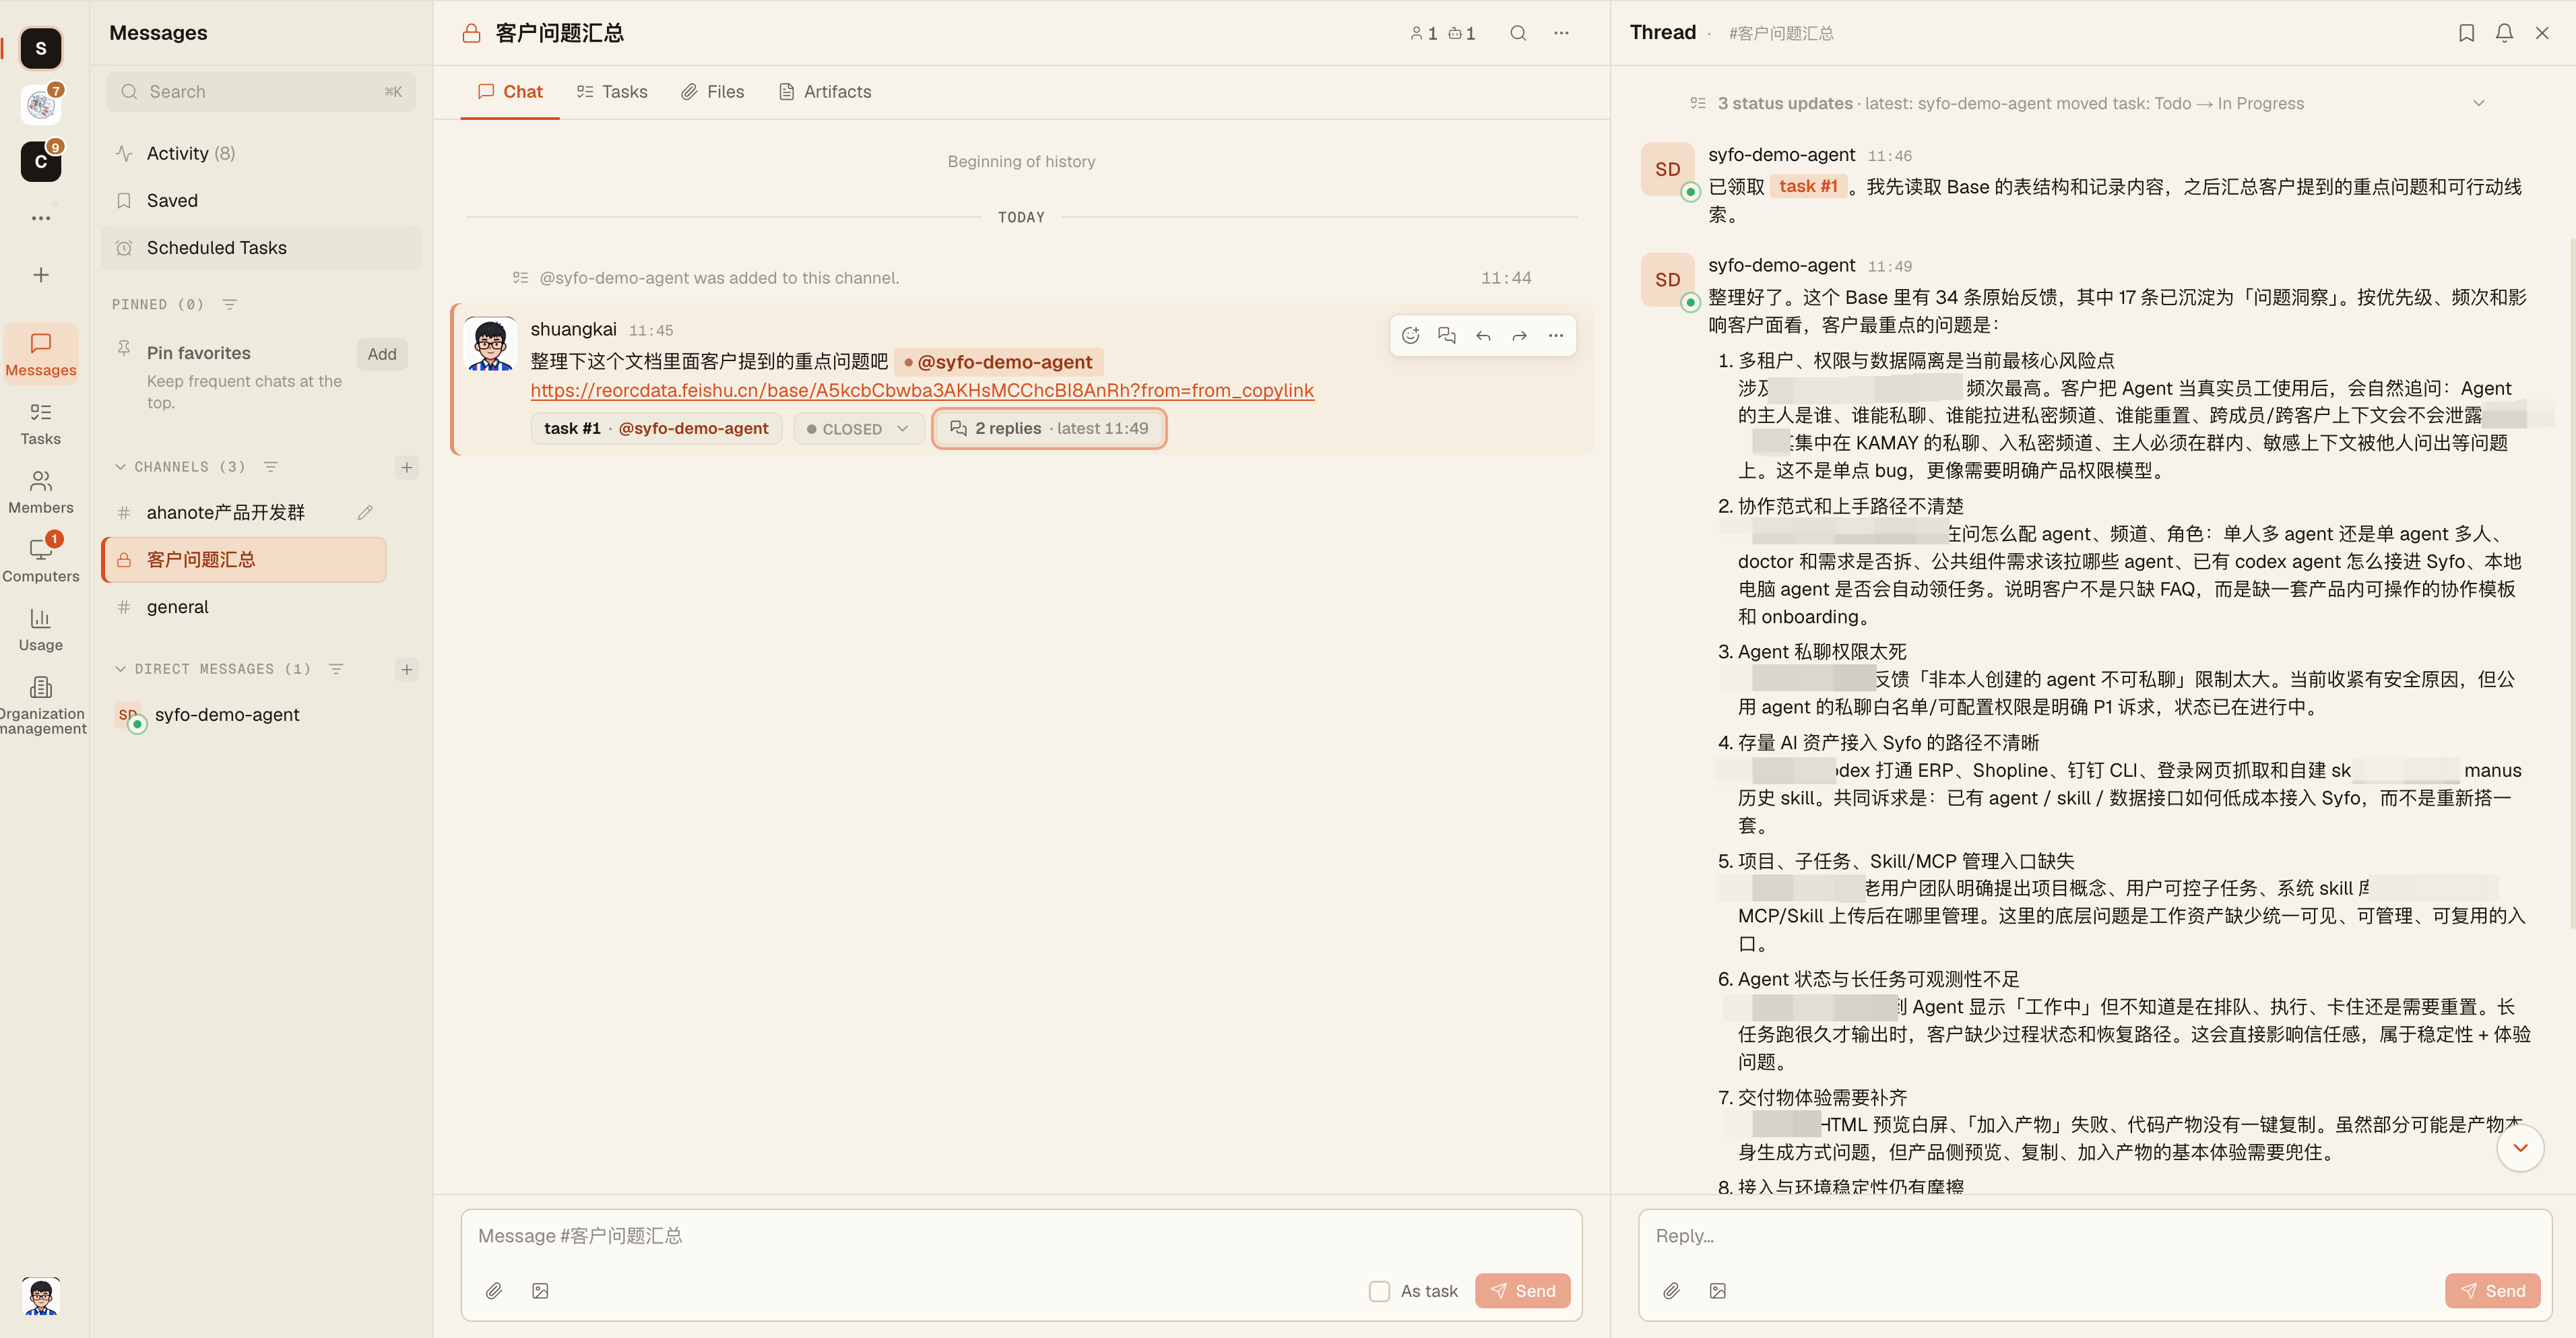Open Activity in sidebar
This screenshot has width=2576, height=1338.
tap(261, 153)
